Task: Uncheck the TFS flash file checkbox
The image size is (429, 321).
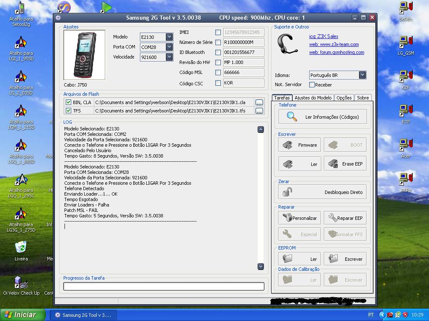Action: [x=68, y=110]
